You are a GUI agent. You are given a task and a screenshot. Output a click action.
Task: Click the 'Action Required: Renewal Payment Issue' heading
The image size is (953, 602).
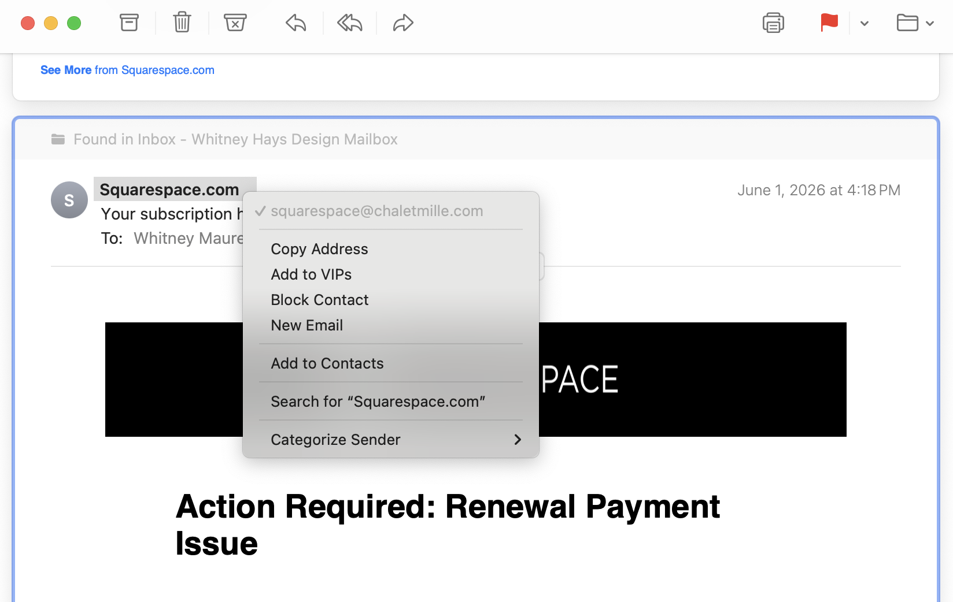pos(448,525)
